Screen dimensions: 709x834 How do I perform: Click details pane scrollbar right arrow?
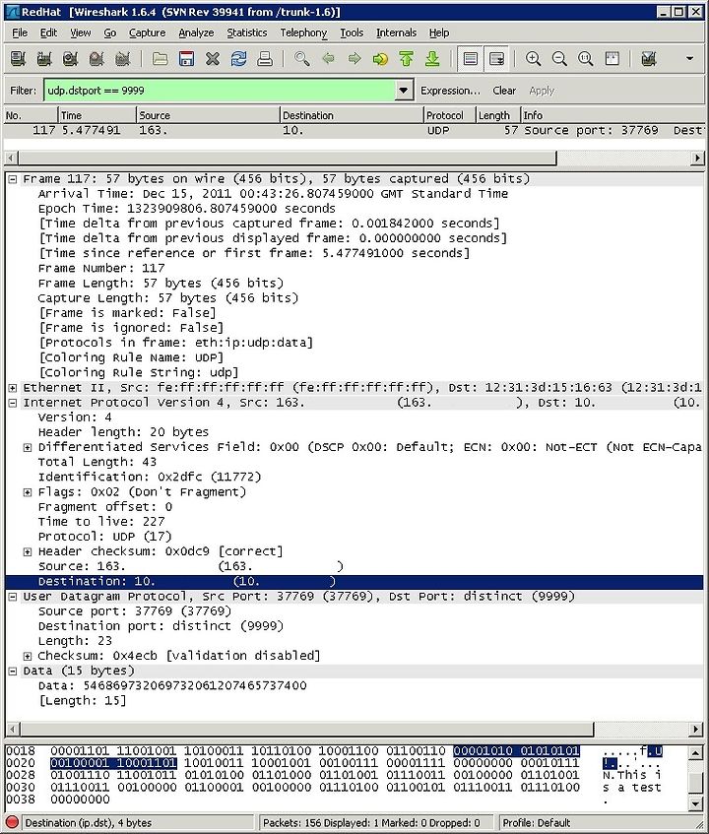697,729
